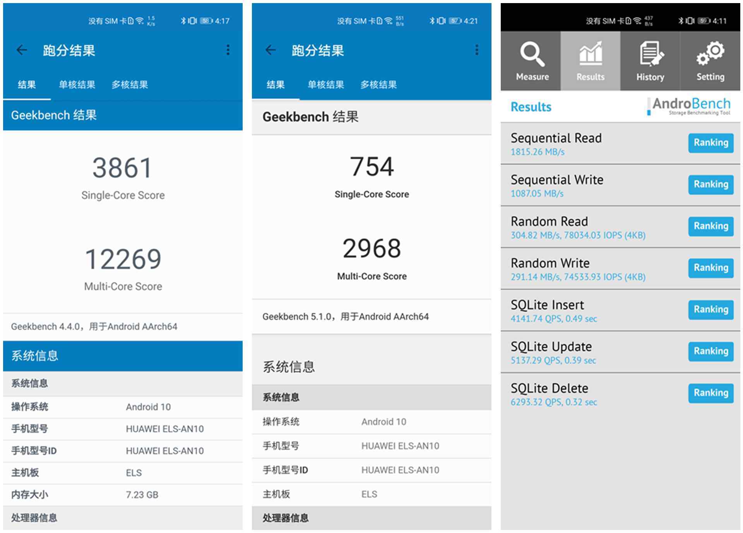Click 处理器信息 header in Geekbench 5.1.0 screen
743x533 pixels.
[x=371, y=518]
